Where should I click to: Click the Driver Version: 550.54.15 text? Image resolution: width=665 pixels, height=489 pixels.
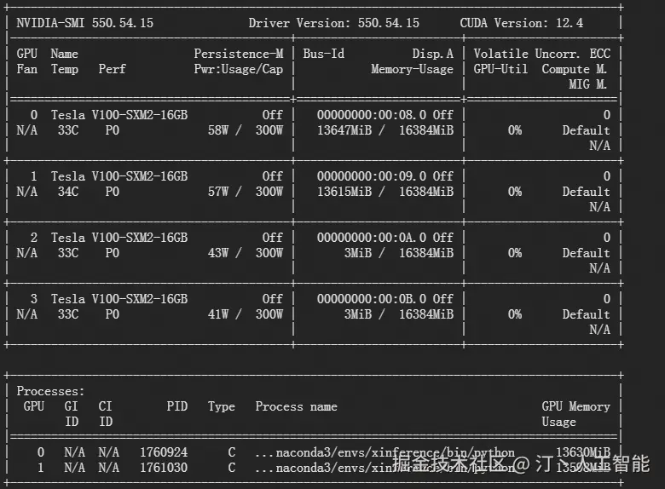333,23
